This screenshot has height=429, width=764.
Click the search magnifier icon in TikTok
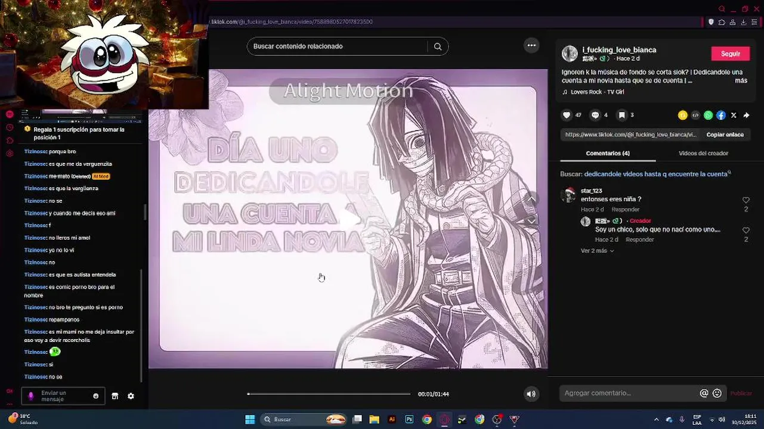438,46
